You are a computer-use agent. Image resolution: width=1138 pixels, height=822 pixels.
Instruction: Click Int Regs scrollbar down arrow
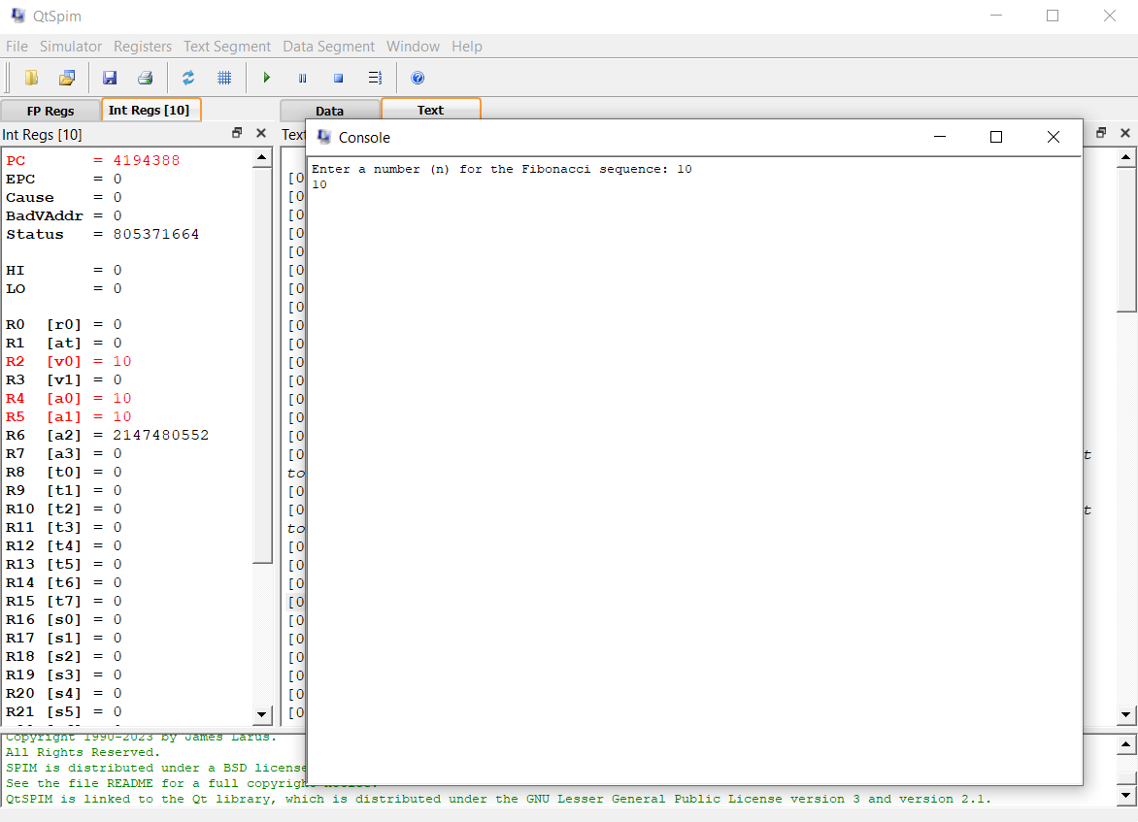point(262,714)
